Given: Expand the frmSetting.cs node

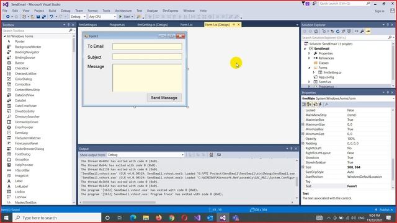Looking at the screenshot, I should [x=314, y=72].
